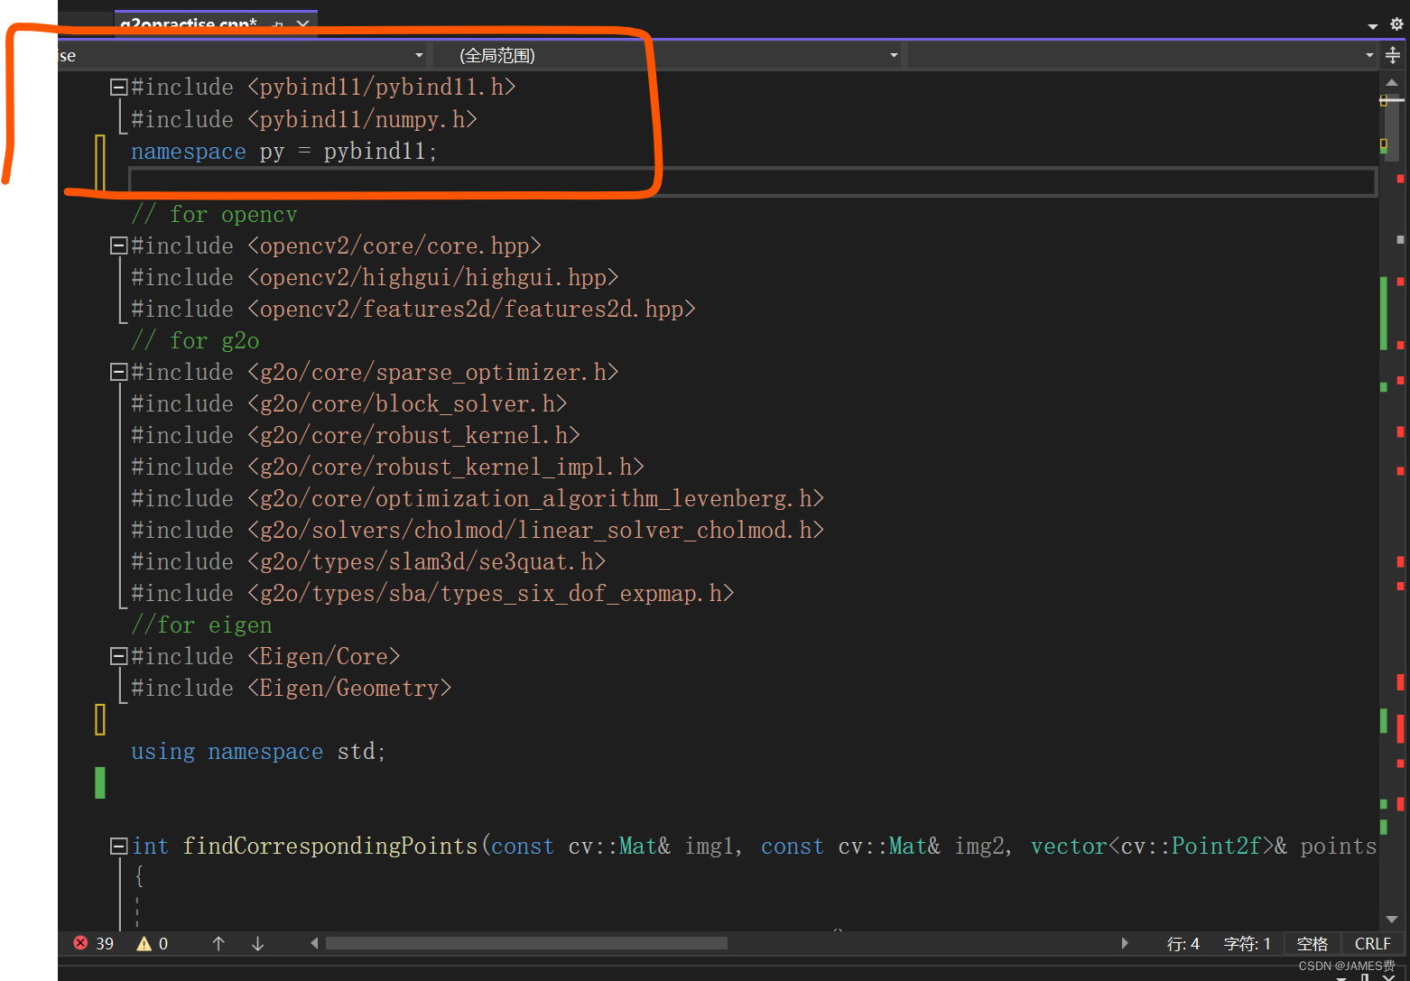Click the CRLF line ending setting

coord(1373,944)
